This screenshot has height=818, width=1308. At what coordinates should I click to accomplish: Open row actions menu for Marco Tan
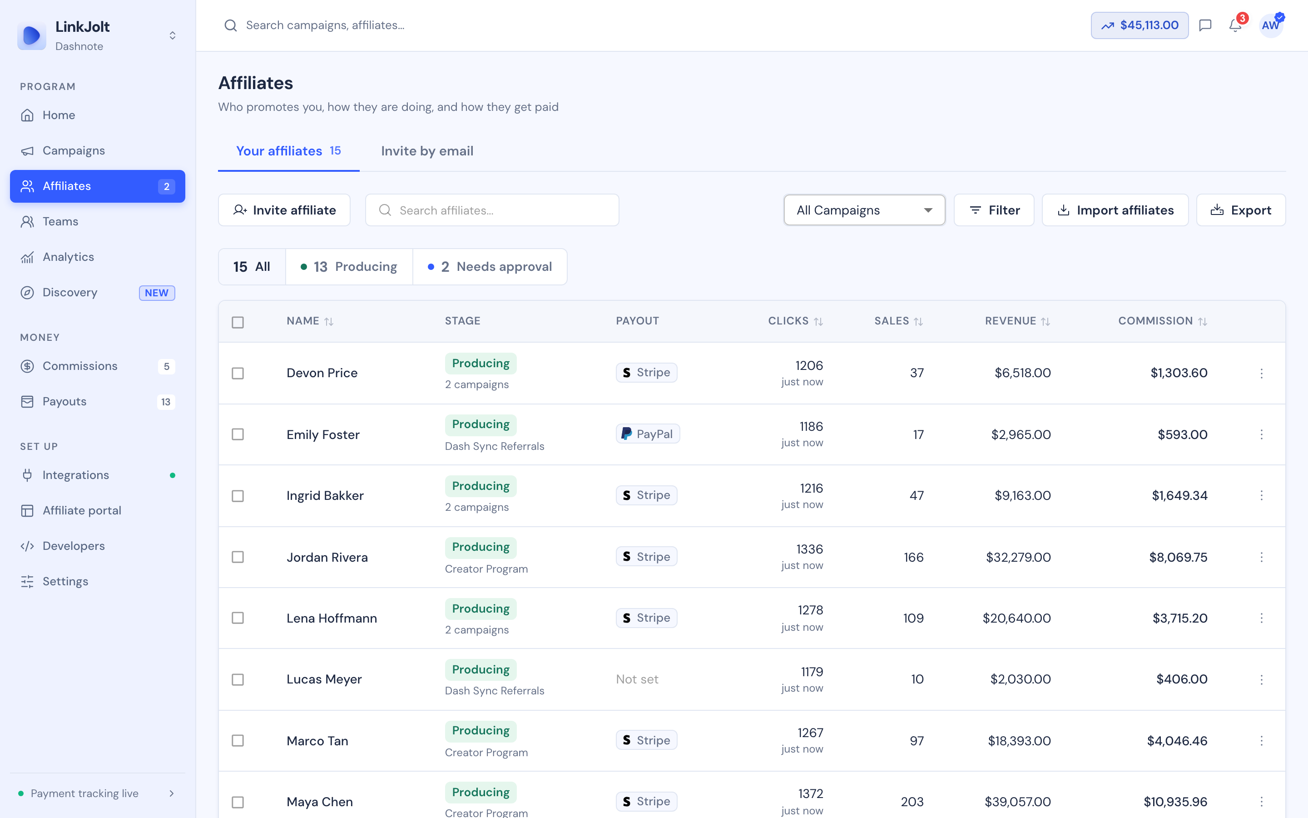tap(1262, 741)
